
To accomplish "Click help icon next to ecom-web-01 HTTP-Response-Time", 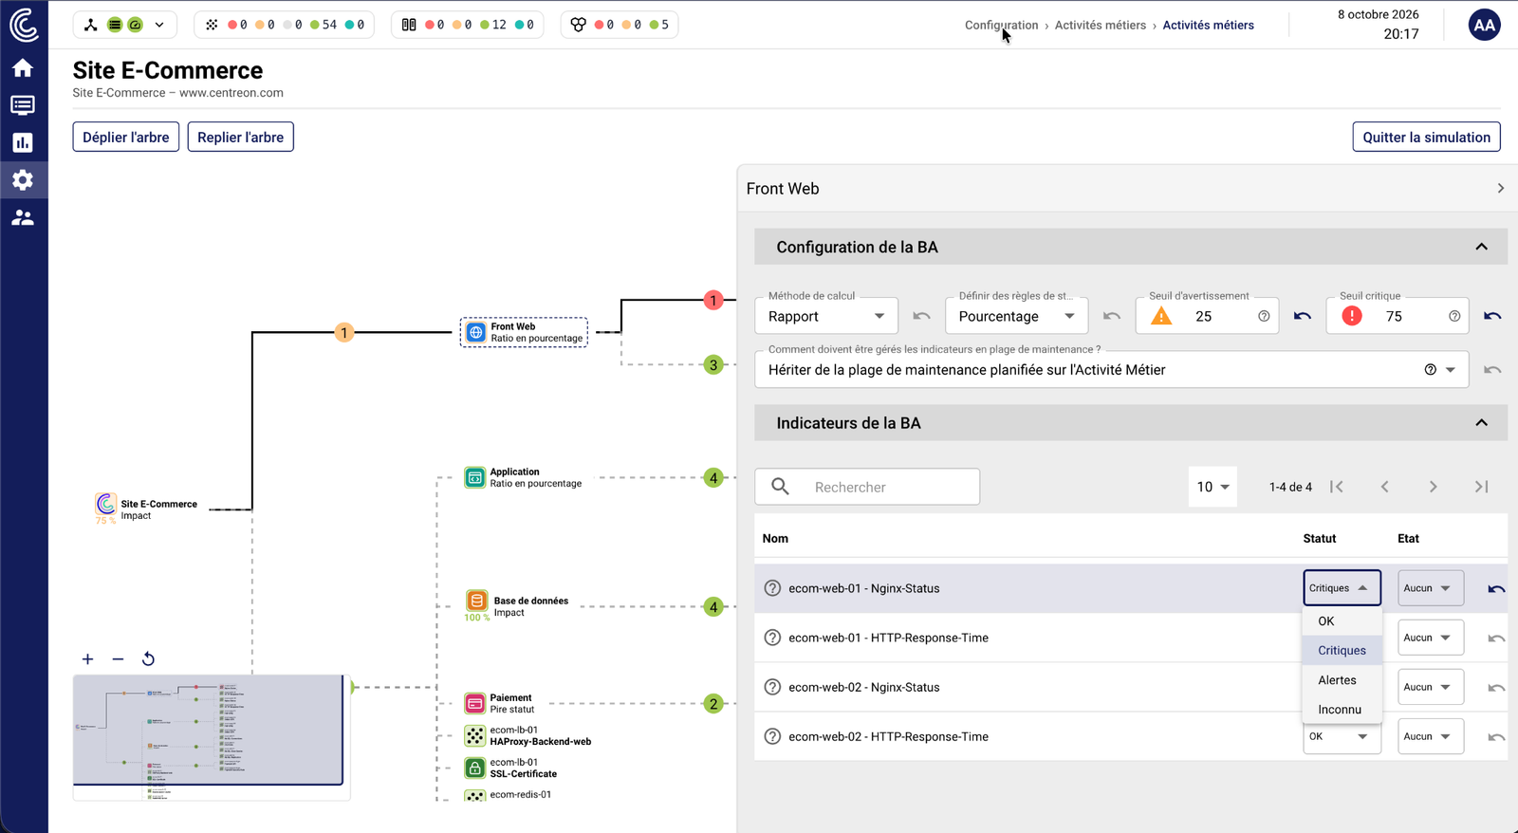I will point(772,638).
